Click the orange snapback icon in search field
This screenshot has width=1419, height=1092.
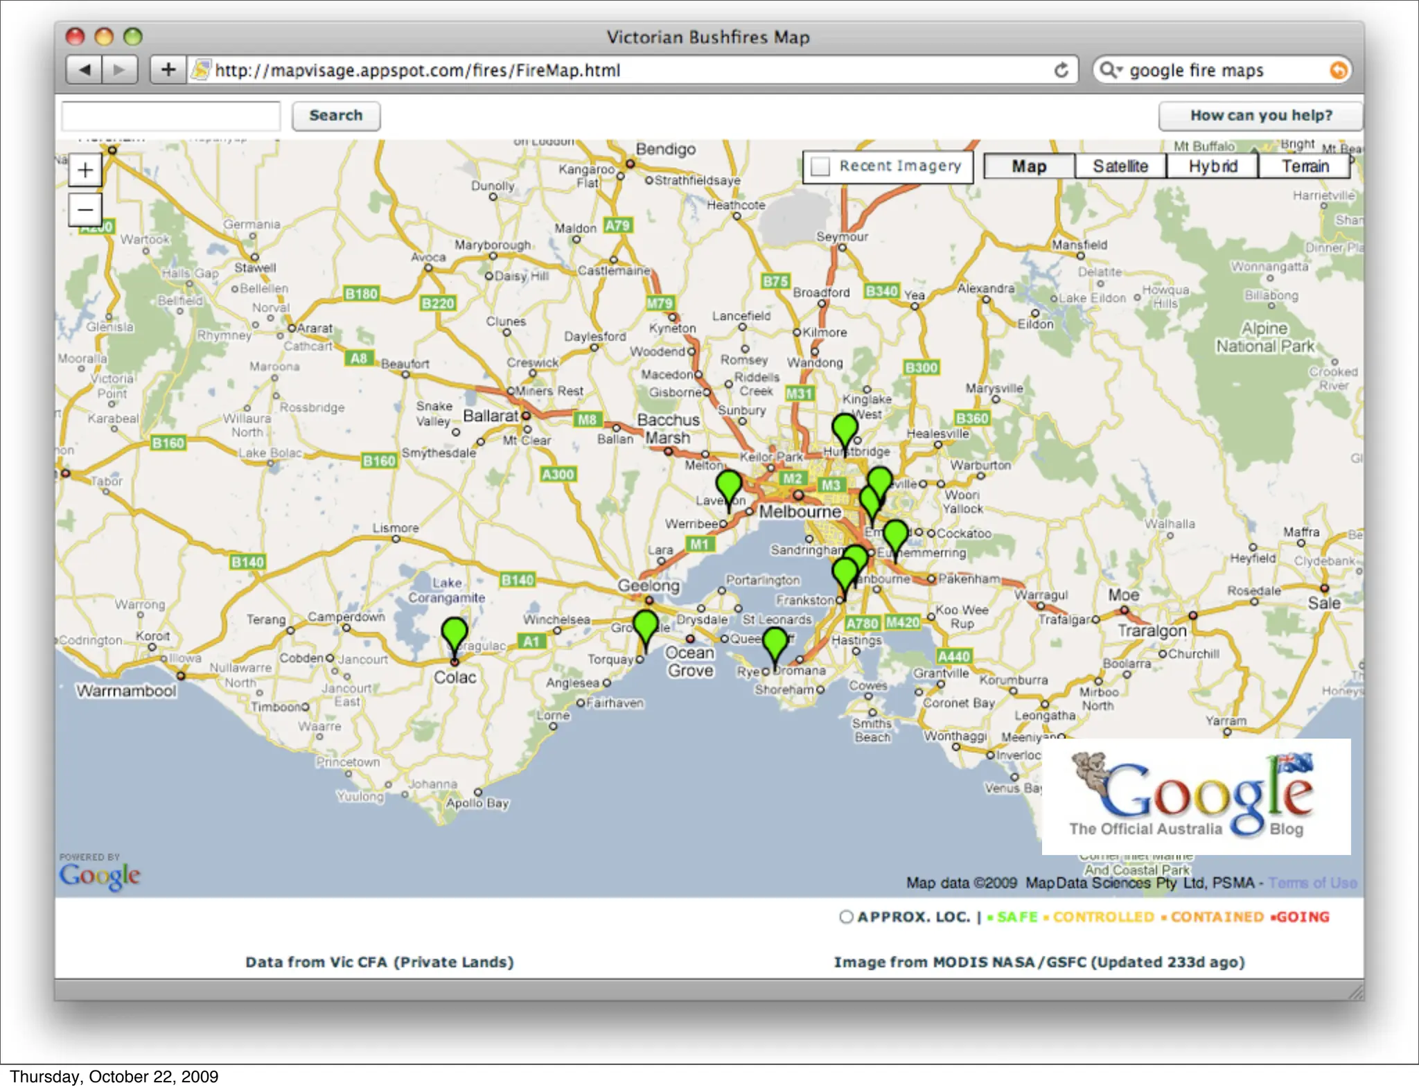tap(1339, 70)
